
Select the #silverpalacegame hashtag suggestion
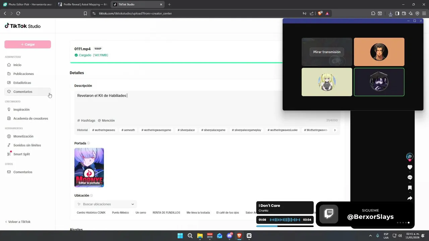[x=213, y=130]
